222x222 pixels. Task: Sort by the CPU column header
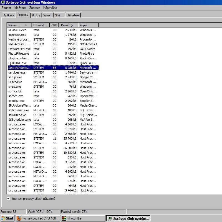click(x=54, y=25)
